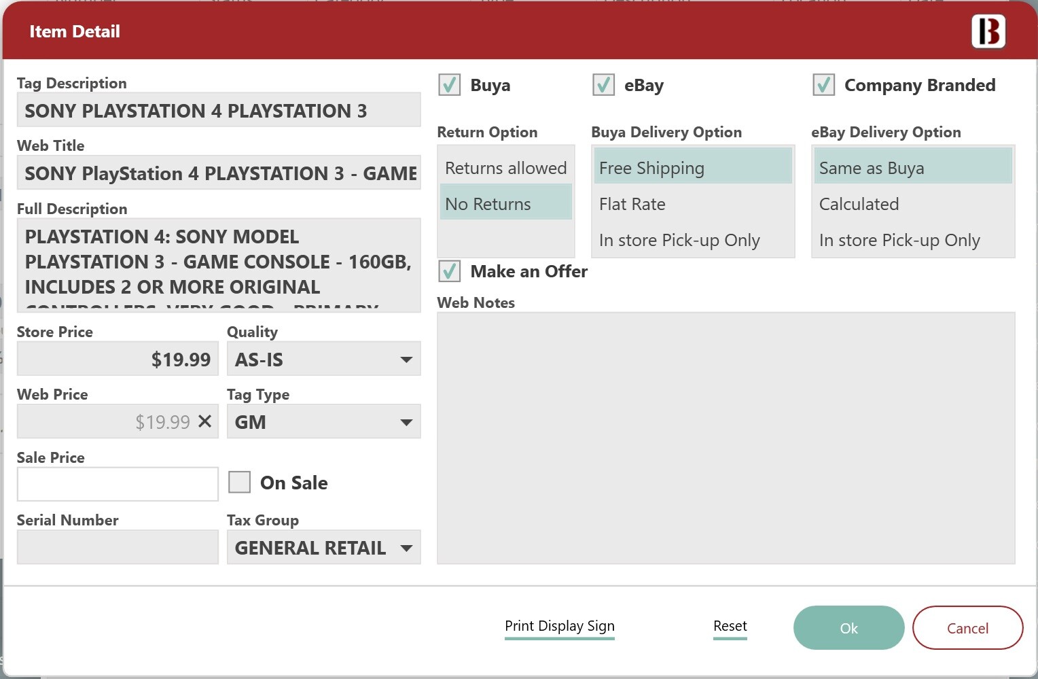Open the Quality dropdown showing AS-IS

point(324,359)
